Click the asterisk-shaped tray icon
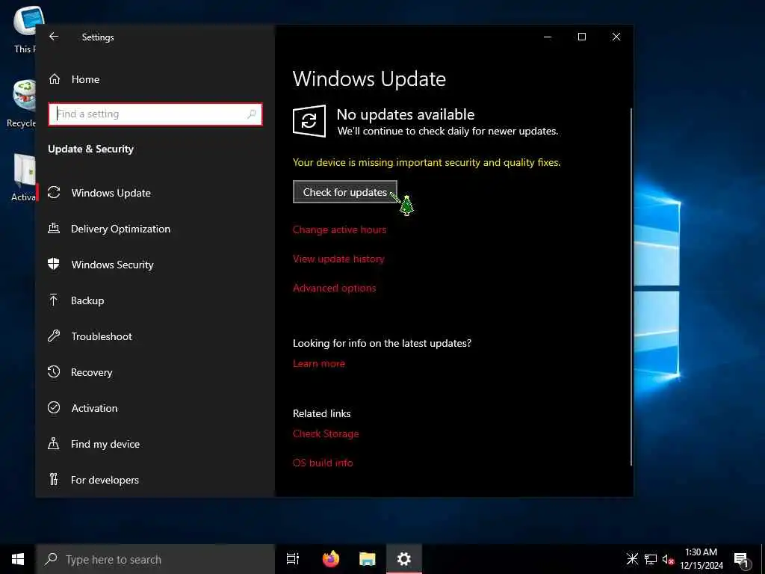Screen dimensions: 765x574 (x=632, y=559)
